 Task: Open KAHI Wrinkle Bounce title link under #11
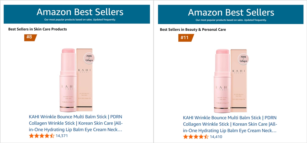point(230,124)
